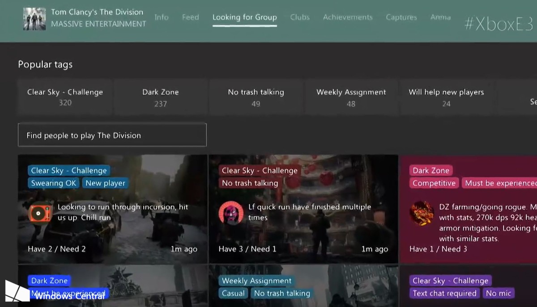This screenshot has height=307, width=537.
Task: Select the purple Clear Sky - Challenge tag
Action: 451,281
